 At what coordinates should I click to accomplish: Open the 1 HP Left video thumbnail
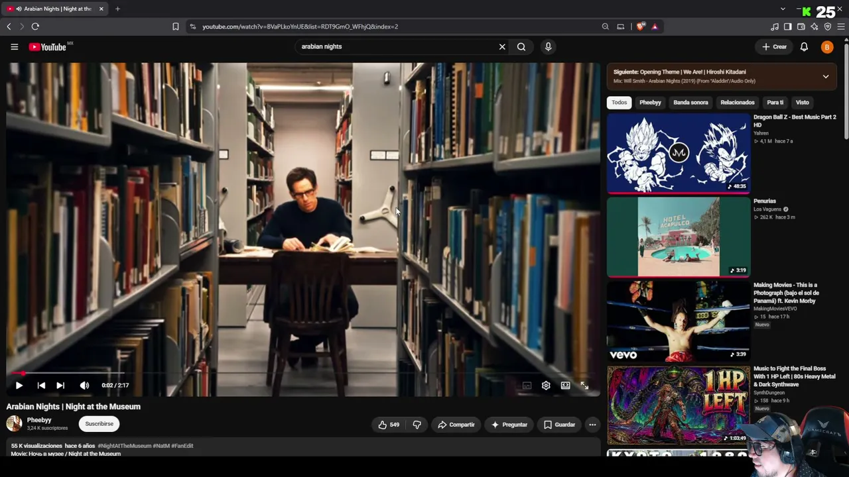click(679, 405)
